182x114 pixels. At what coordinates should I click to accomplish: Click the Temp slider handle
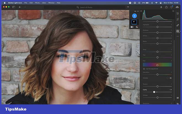157,52
